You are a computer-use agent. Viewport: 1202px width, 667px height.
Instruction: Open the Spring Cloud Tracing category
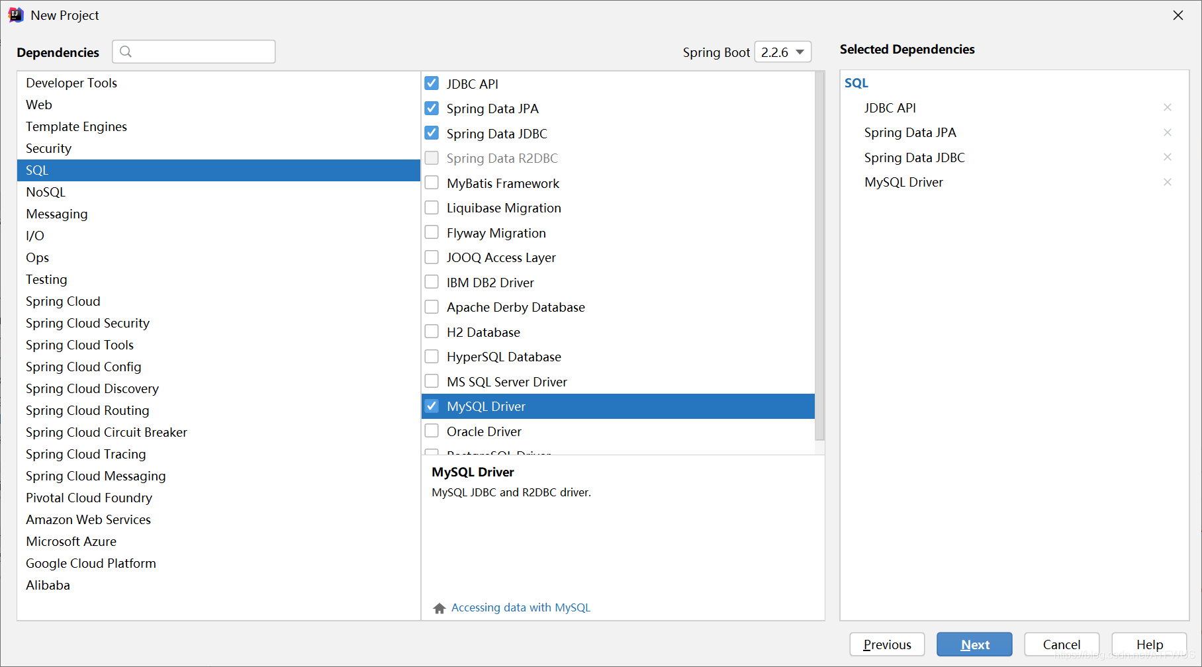coord(218,454)
